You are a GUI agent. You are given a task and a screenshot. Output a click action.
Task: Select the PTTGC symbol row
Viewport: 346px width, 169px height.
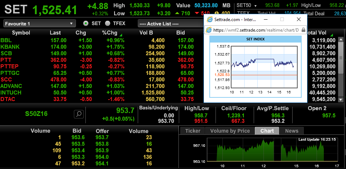[101, 73]
